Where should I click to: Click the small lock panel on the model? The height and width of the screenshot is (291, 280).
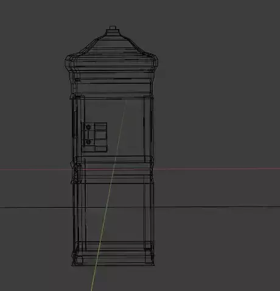pos(94,137)
